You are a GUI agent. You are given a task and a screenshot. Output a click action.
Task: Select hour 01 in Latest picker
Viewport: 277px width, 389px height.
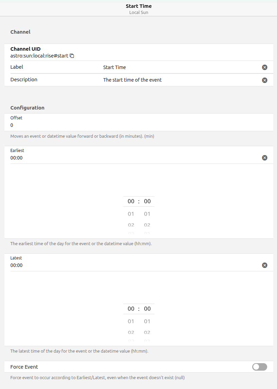(x=131, y=321)
